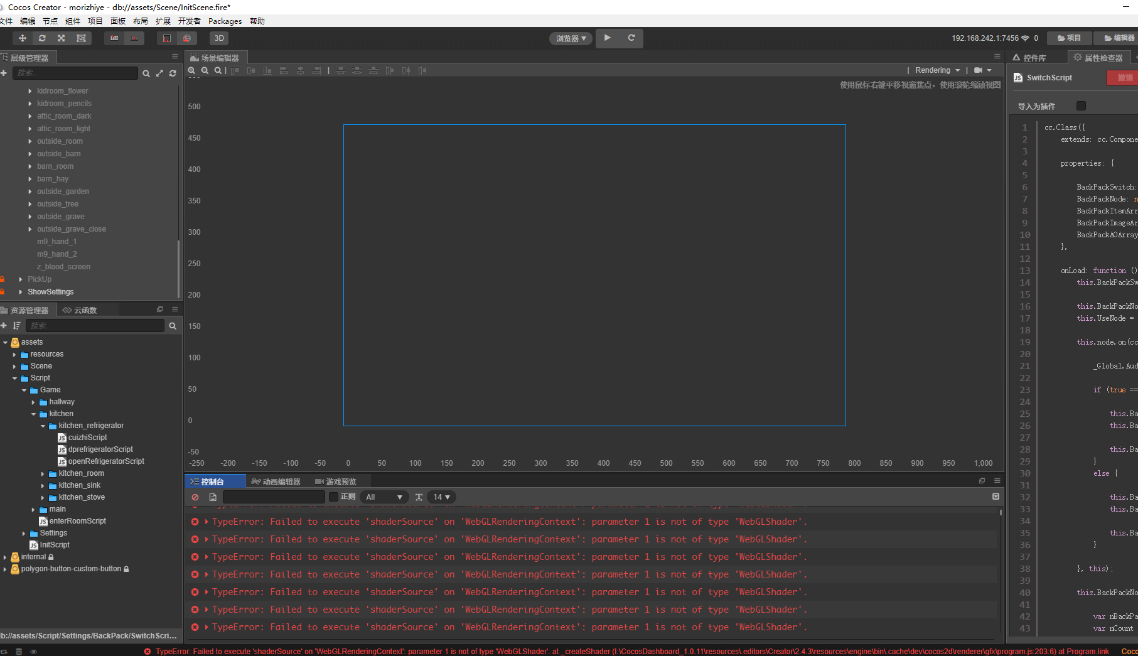The image size is (1138, 656).
Task: Open the 文件 menu
Action: tap(6, 21)
